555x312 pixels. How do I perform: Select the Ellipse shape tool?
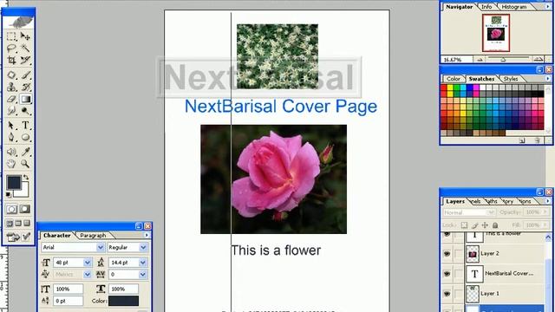(25, 137)
